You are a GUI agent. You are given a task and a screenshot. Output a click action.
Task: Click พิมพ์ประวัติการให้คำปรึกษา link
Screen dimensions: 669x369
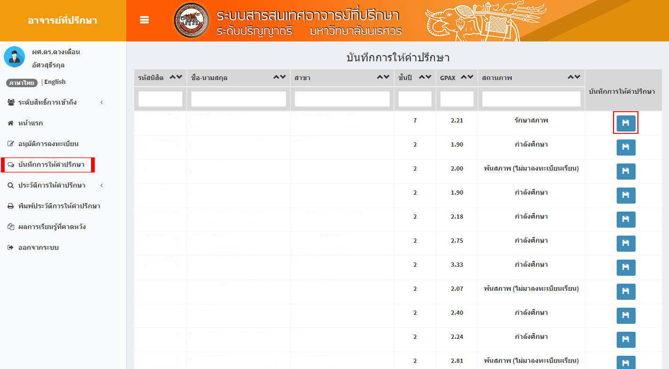[x=59, y=206]
